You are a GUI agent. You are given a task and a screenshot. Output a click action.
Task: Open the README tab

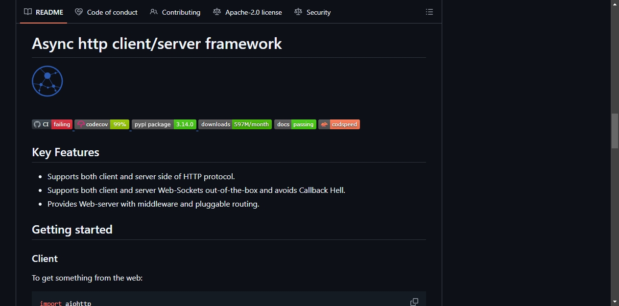pyautogui.click(x=44, y=12)
